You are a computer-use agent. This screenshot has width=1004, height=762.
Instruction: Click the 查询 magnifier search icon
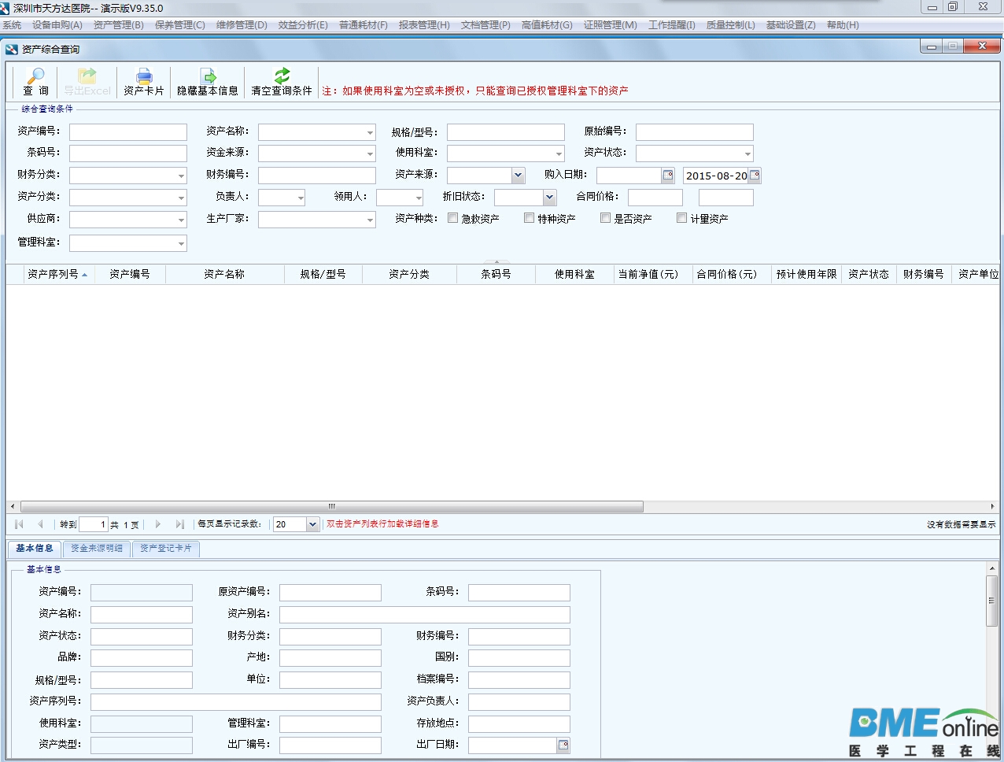point(35,76)
